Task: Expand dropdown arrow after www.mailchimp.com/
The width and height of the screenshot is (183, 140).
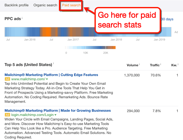Action: click(x=47, y=79)
